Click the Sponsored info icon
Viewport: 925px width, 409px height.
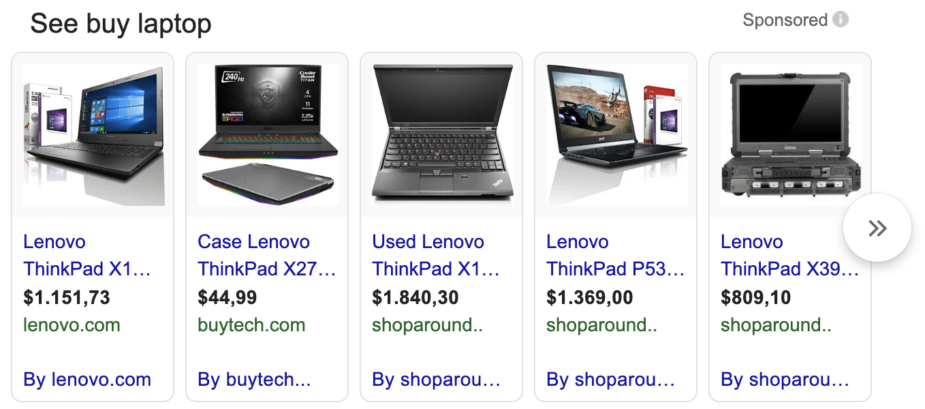[x=841, y=20]
